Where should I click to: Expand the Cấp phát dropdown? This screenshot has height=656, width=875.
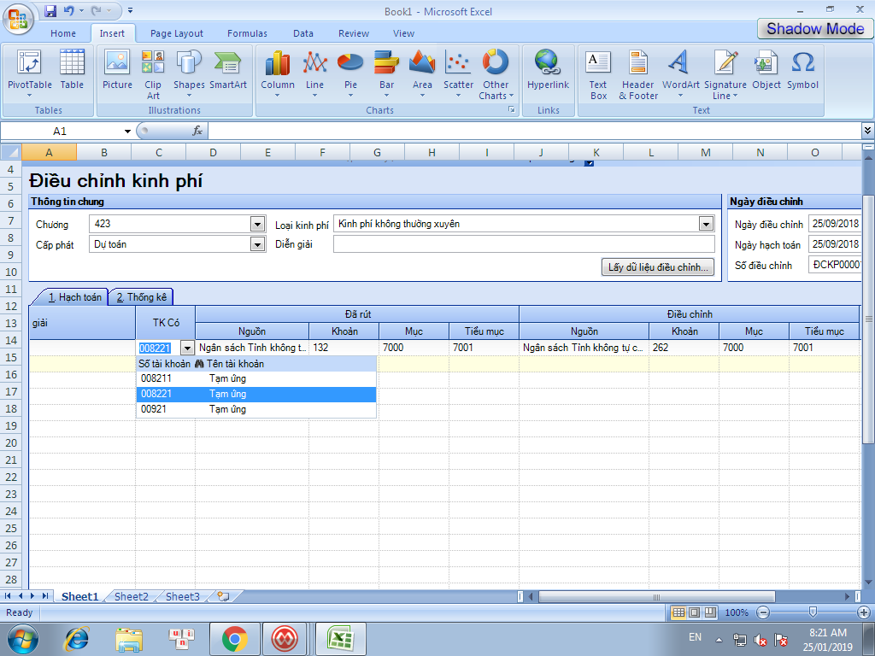[257, 244]
